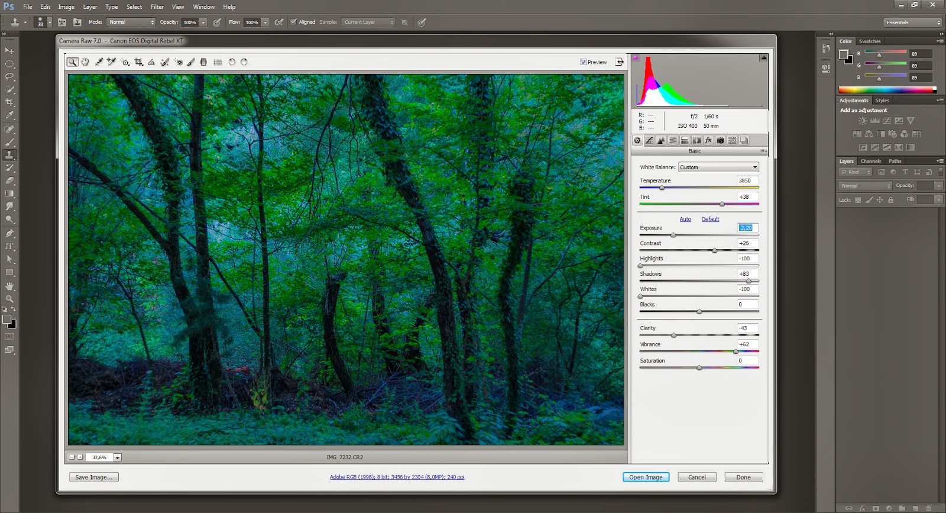Open the White Balance dropdown
This screenshot has width=946, height=513.
718,167
